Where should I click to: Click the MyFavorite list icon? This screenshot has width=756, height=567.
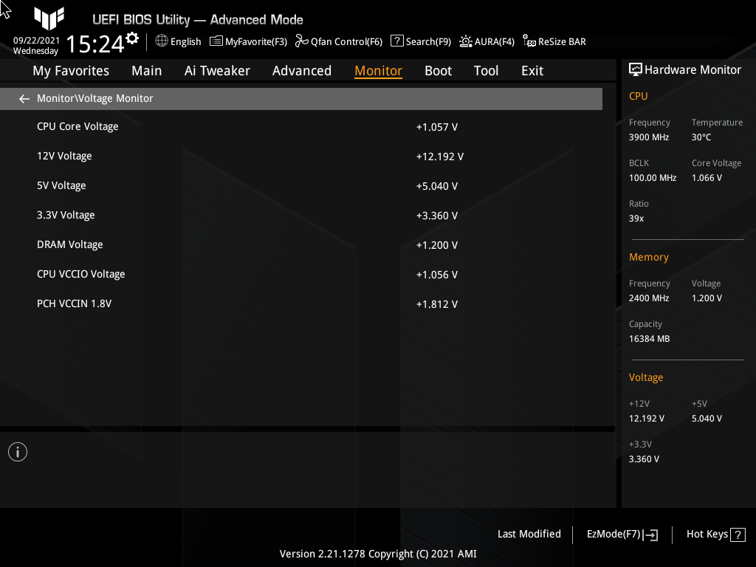click(x=216, y=41)
